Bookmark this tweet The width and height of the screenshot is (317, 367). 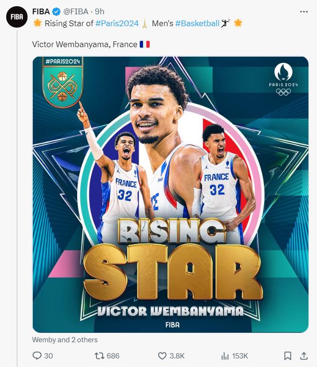(288, 356)
